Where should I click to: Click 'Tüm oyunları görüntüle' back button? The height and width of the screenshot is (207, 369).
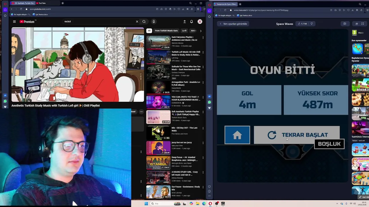coord(233,24)
